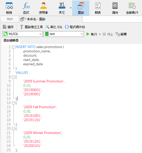Click the VALUES keyword
Viewport: 142px width, 153px height.
coord(22,73)
